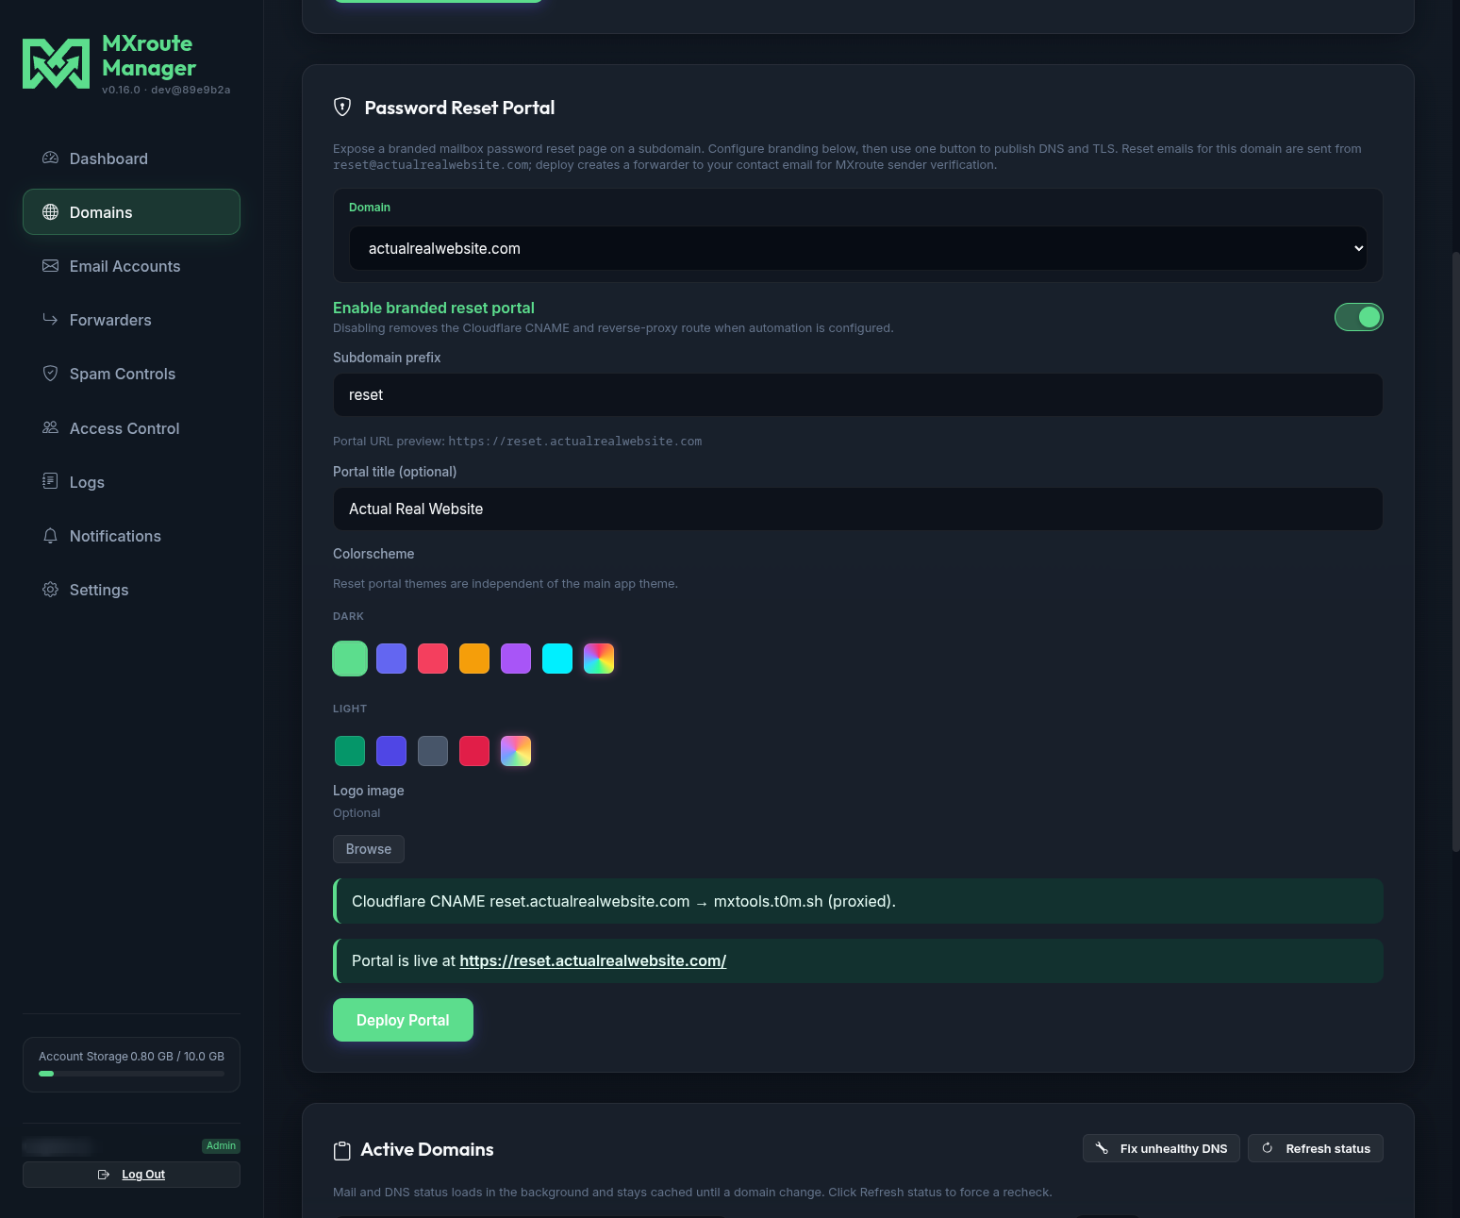This screenshot has height=1218, width=1460.
Task: Select the cyan dark colorscheme swatch
Action: (x=557, y=659)
